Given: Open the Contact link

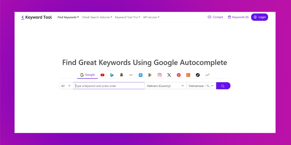Looking at the screenshot, I should 215,17.
